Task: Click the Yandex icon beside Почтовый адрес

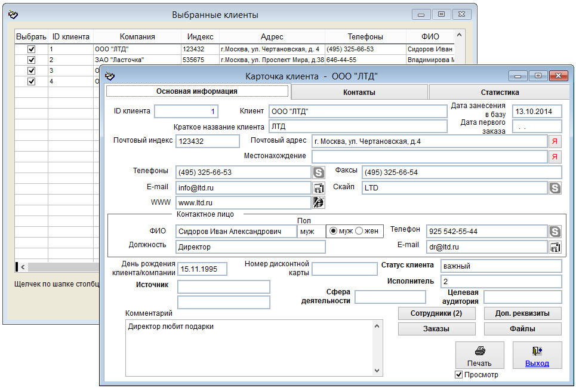Action: (555, 141)
